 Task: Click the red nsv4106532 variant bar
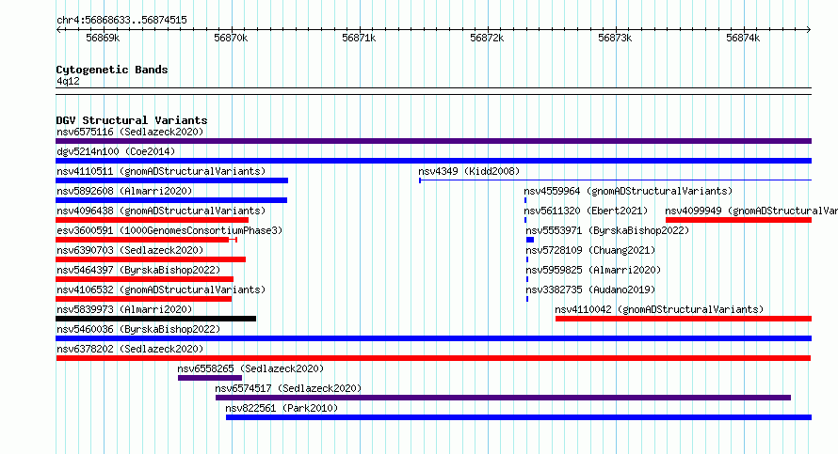pos(144,299)
